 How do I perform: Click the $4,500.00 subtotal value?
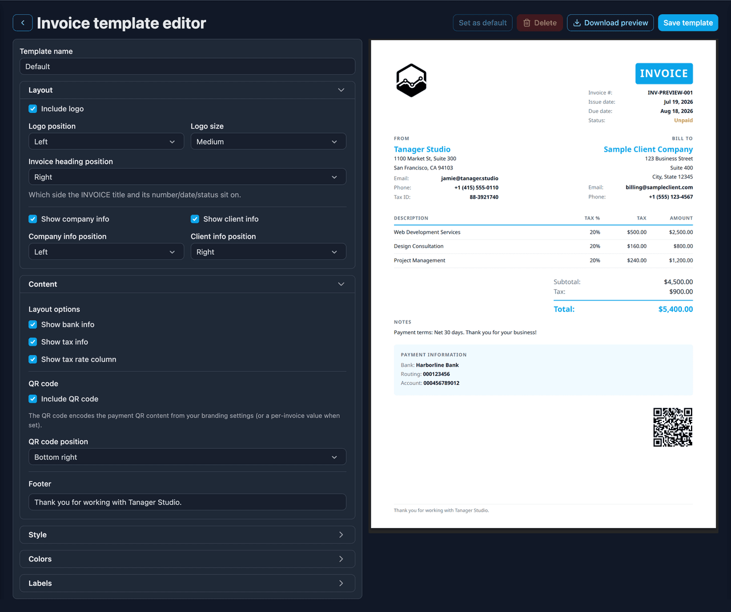click(678, 282)
